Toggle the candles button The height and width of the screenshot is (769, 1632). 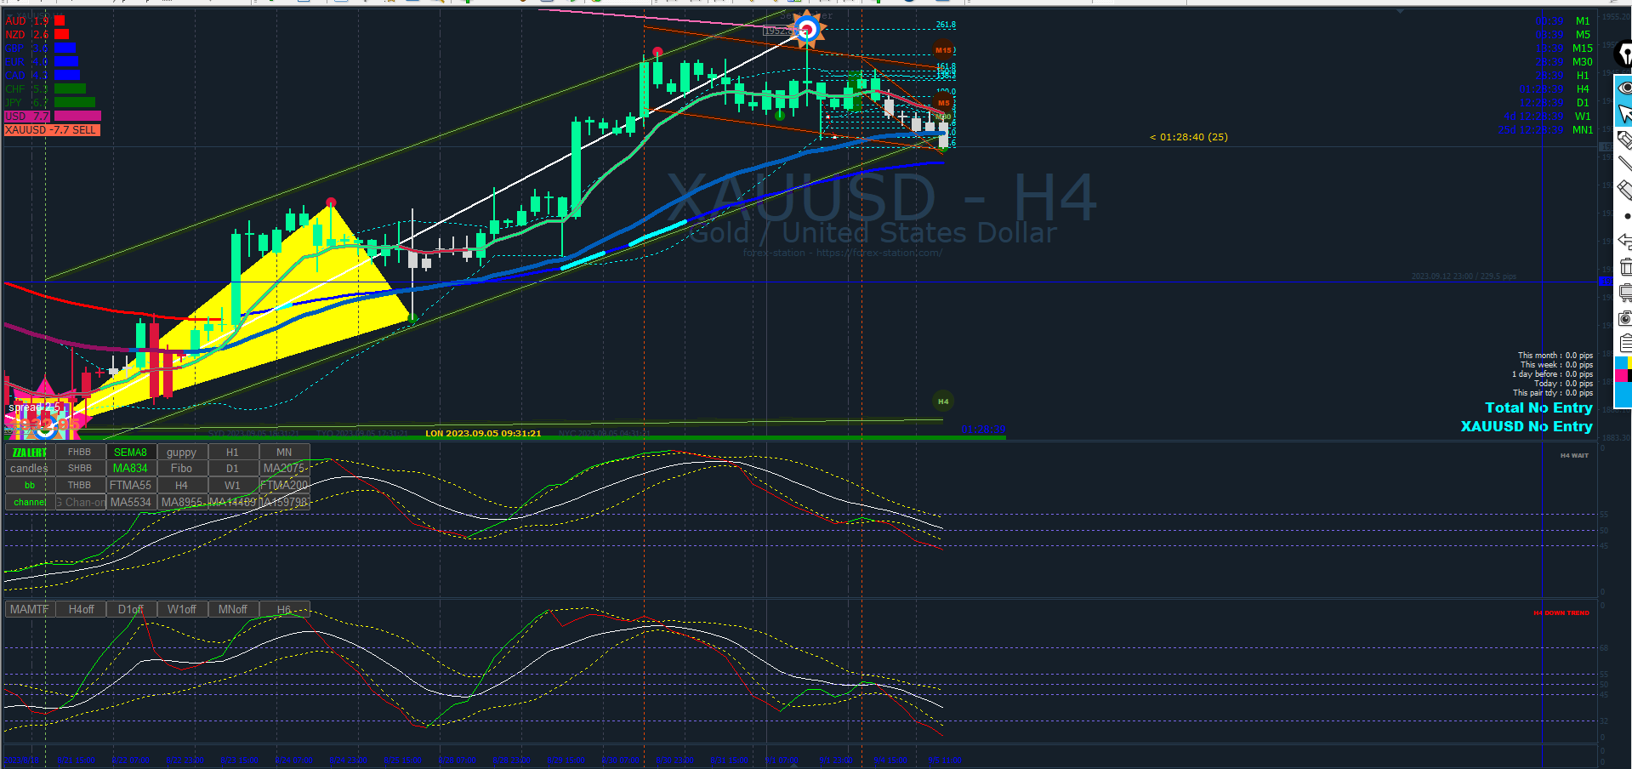[x=30, y=469]
